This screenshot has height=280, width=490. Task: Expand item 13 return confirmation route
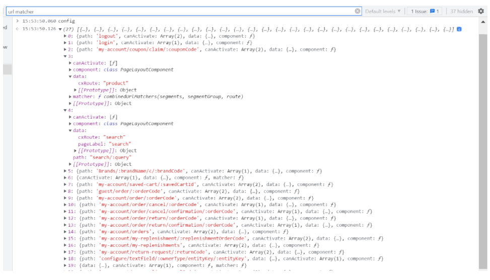click(x=65, y=225)
